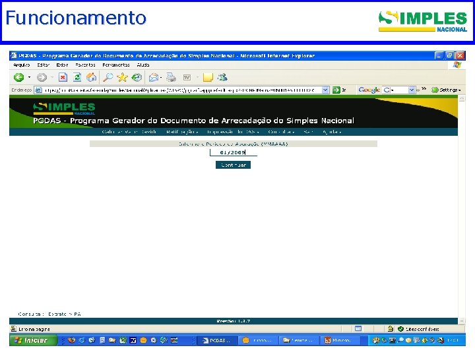475x356 pixels.
Task: Open the Forward button history dropdown arrow
Action: (52, 78)
